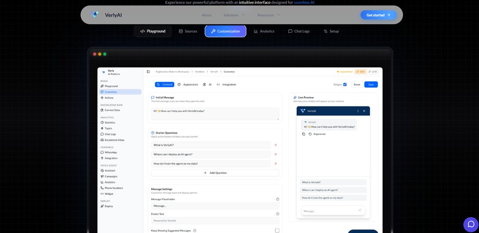Toggle the Widget checkbox
The width and height of the screenshot is (479, 233).
[345, 84]
